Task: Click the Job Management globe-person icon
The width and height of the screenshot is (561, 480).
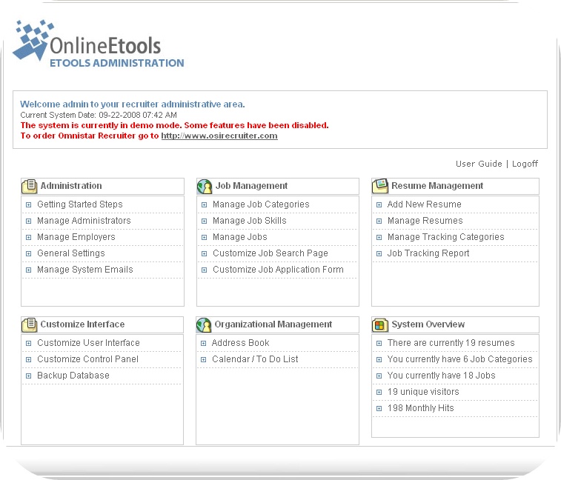Action: click(205, 187)
